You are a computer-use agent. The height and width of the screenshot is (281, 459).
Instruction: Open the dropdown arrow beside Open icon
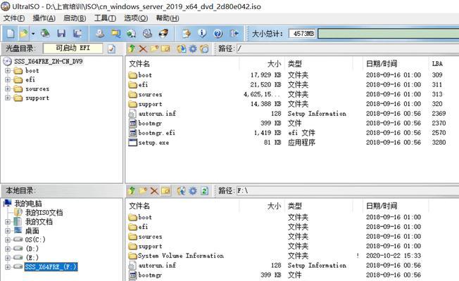tap(33, 34)
